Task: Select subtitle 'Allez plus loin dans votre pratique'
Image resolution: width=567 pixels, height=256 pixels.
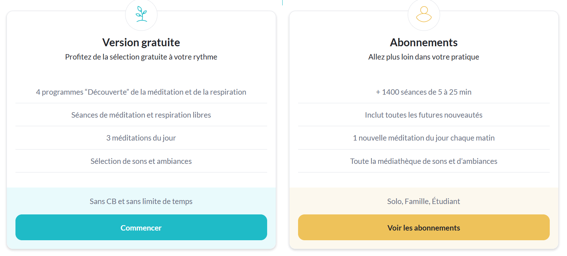Action: pyautogui.click(x=424, y=56)
